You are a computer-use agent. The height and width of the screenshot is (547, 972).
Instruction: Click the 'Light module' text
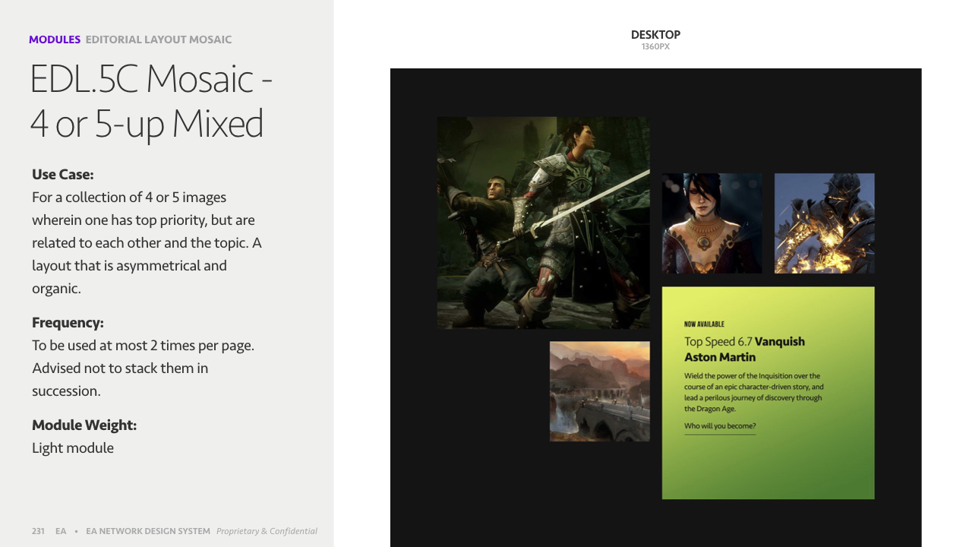tap(73, 447)
